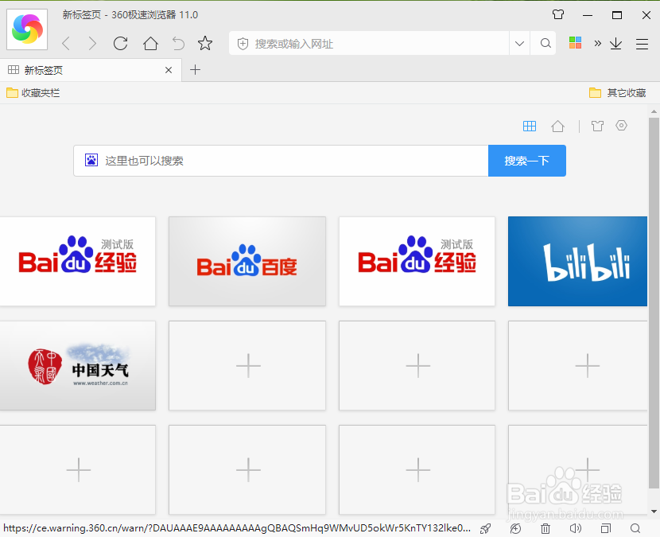The height and width of the screenshot is (537, 660).
Task: Open the bilibili speed-dial thumbnail
Action: point(577,261)
